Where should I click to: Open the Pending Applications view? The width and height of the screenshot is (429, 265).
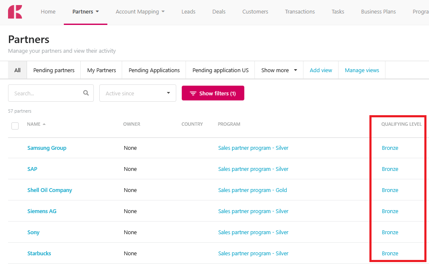tap(154, 70)
